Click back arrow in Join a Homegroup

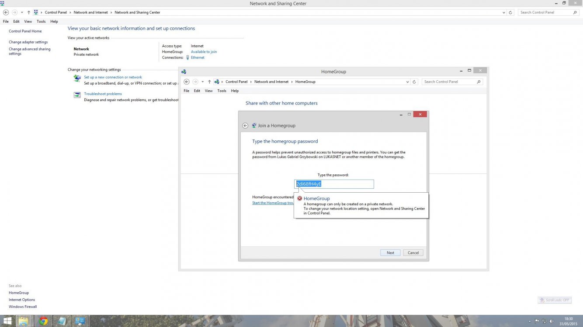tap(245, 126)
